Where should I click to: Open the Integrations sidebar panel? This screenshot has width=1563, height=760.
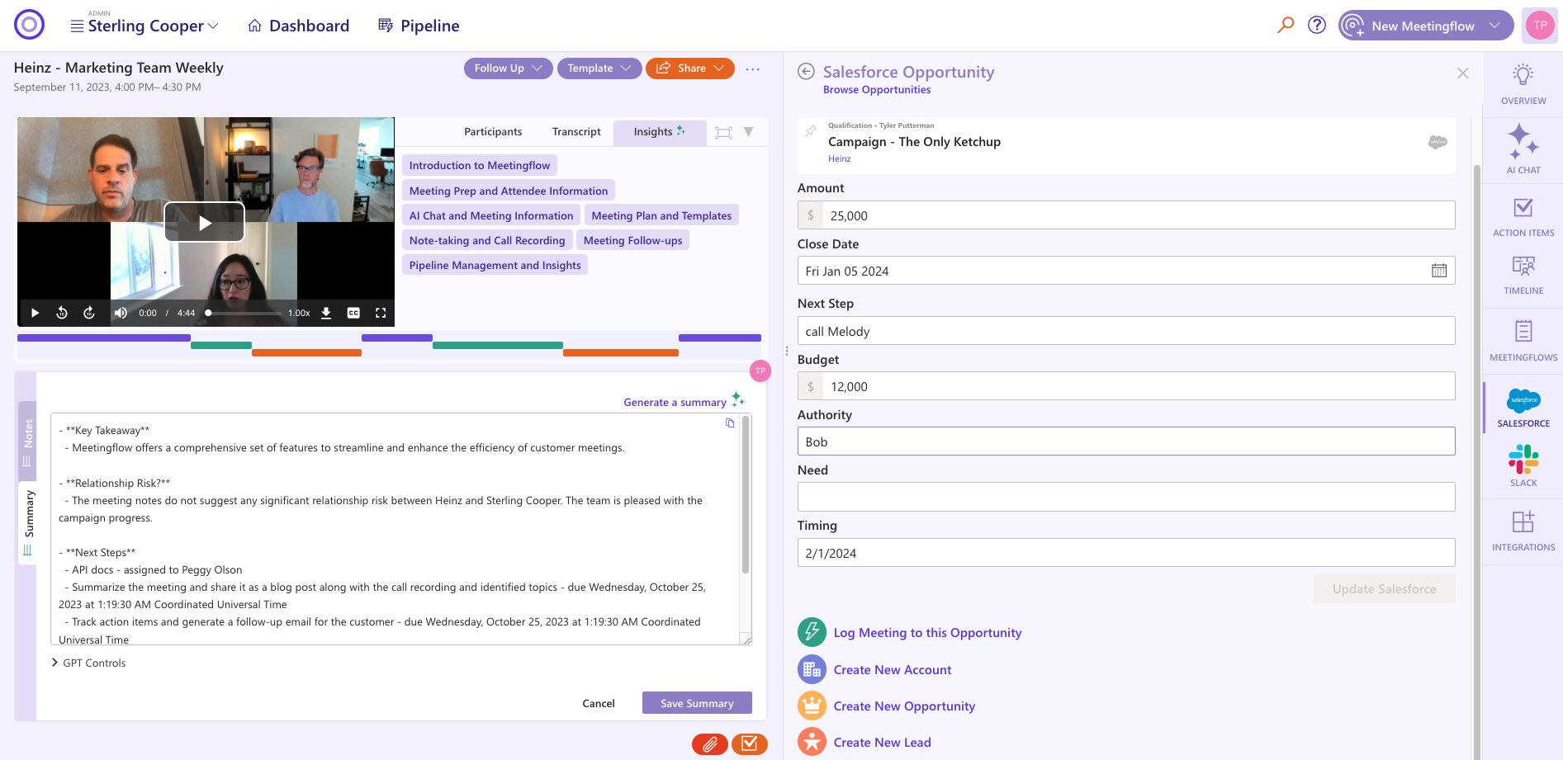coord(1523,531)
